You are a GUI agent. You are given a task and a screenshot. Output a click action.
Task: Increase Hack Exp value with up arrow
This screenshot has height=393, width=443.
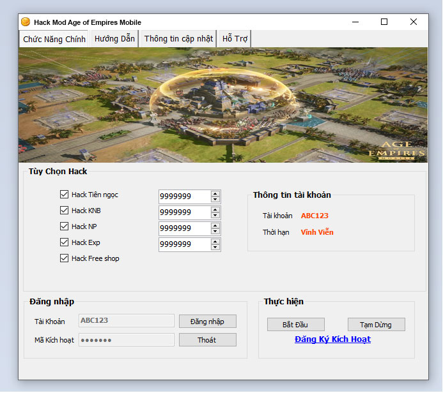(215, 242)
